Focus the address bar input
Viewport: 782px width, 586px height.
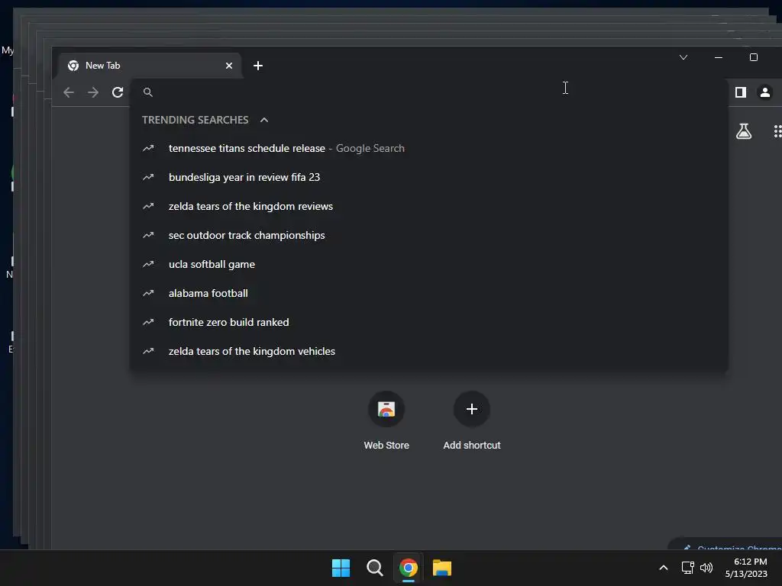(x=429, y=92)
